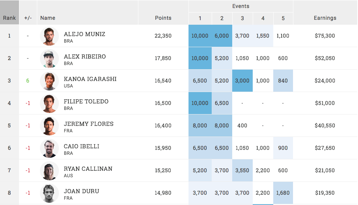Image resolution: width=358 pixels, height=205 pixels.
Task: Click Kanoa Igarashi's profile picture
Action: coord(49,81)
